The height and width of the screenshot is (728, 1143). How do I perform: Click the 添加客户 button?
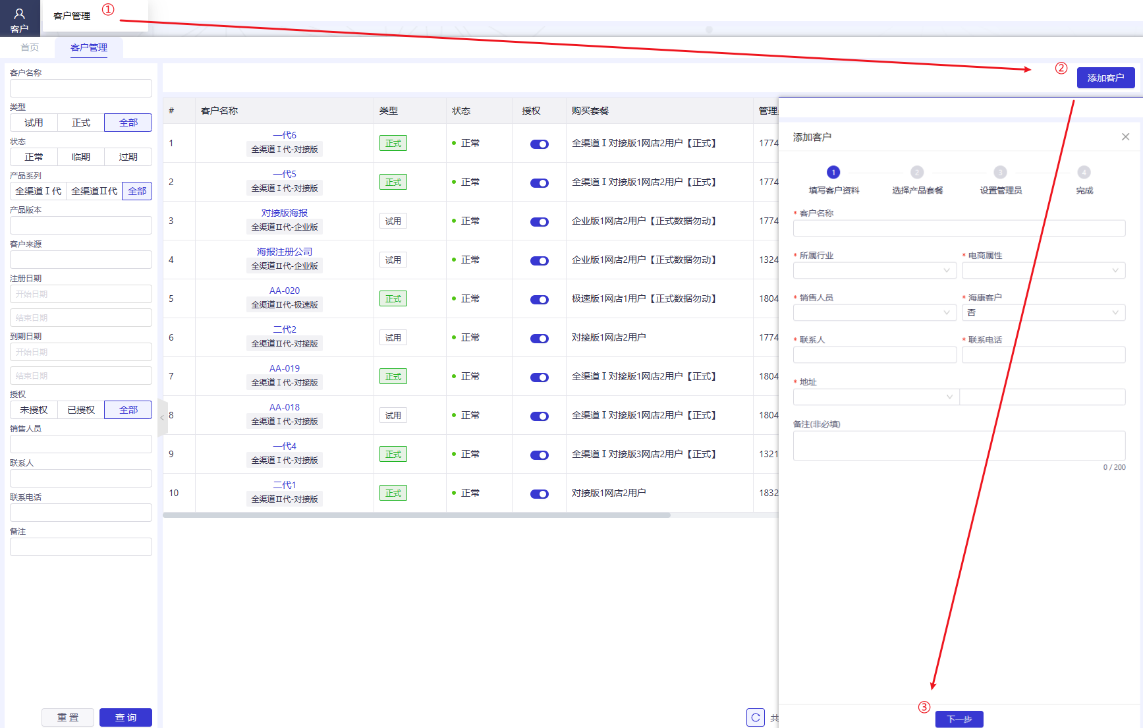(x=1105, y=78)
